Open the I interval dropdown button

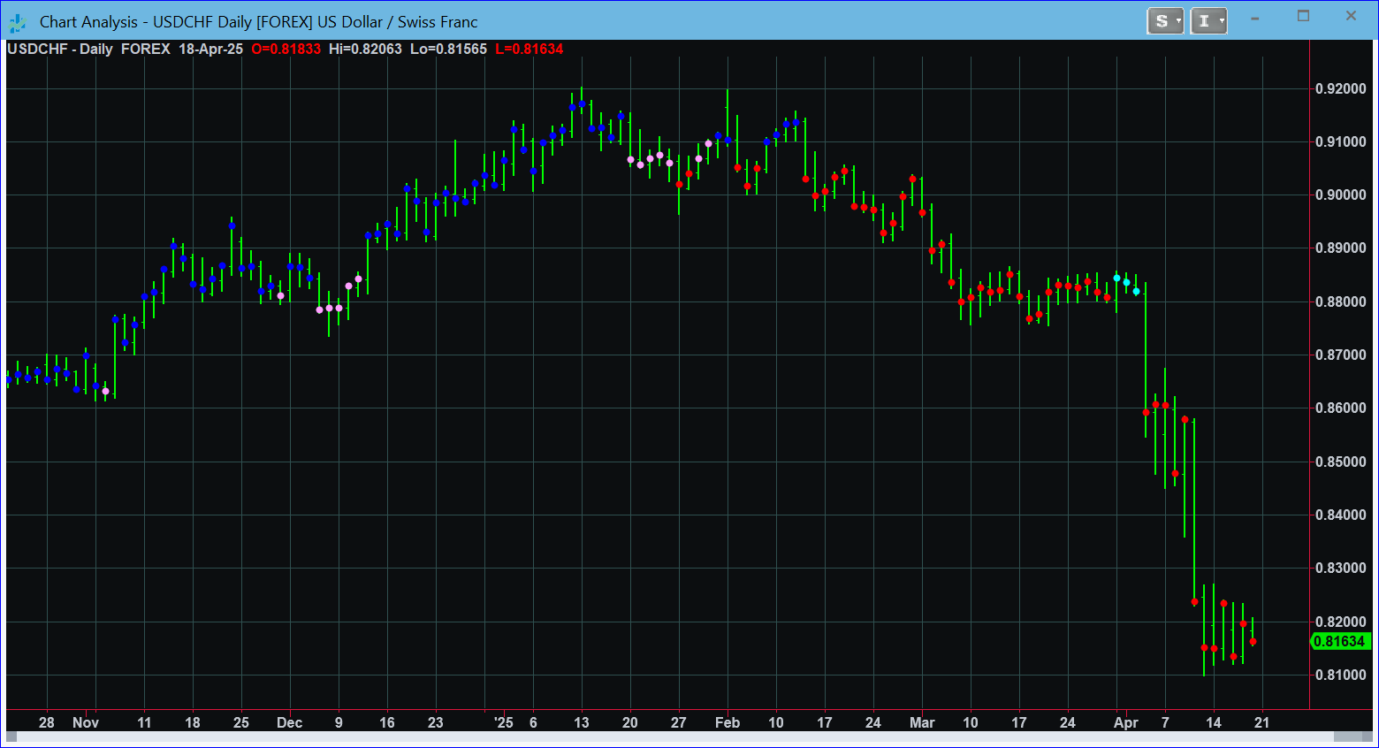pyautogui.click(x=1208, y=21)
